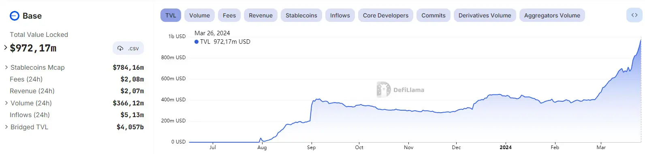
Task: Toggle the Revenue chart metric
Action: [x=261, y=15]
